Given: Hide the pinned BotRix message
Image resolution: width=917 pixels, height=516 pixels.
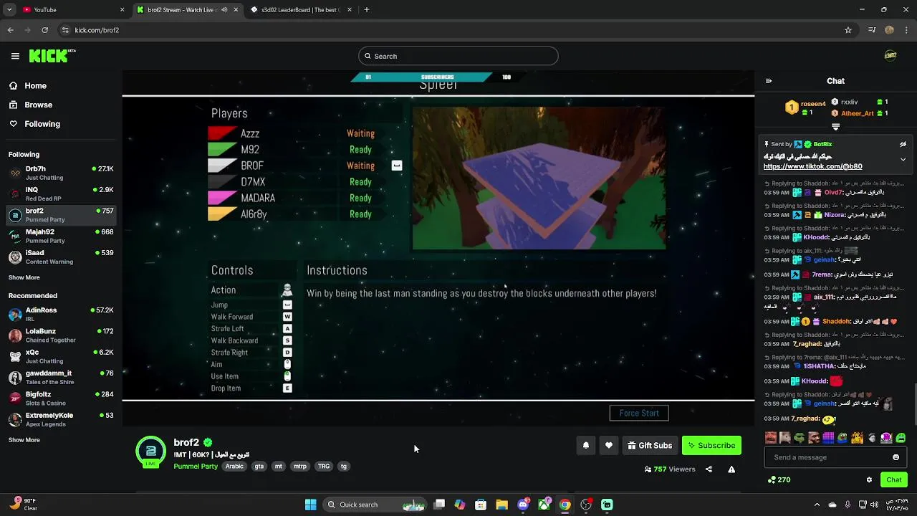Looking at the screenshot, I should click(x=903, y=144).
